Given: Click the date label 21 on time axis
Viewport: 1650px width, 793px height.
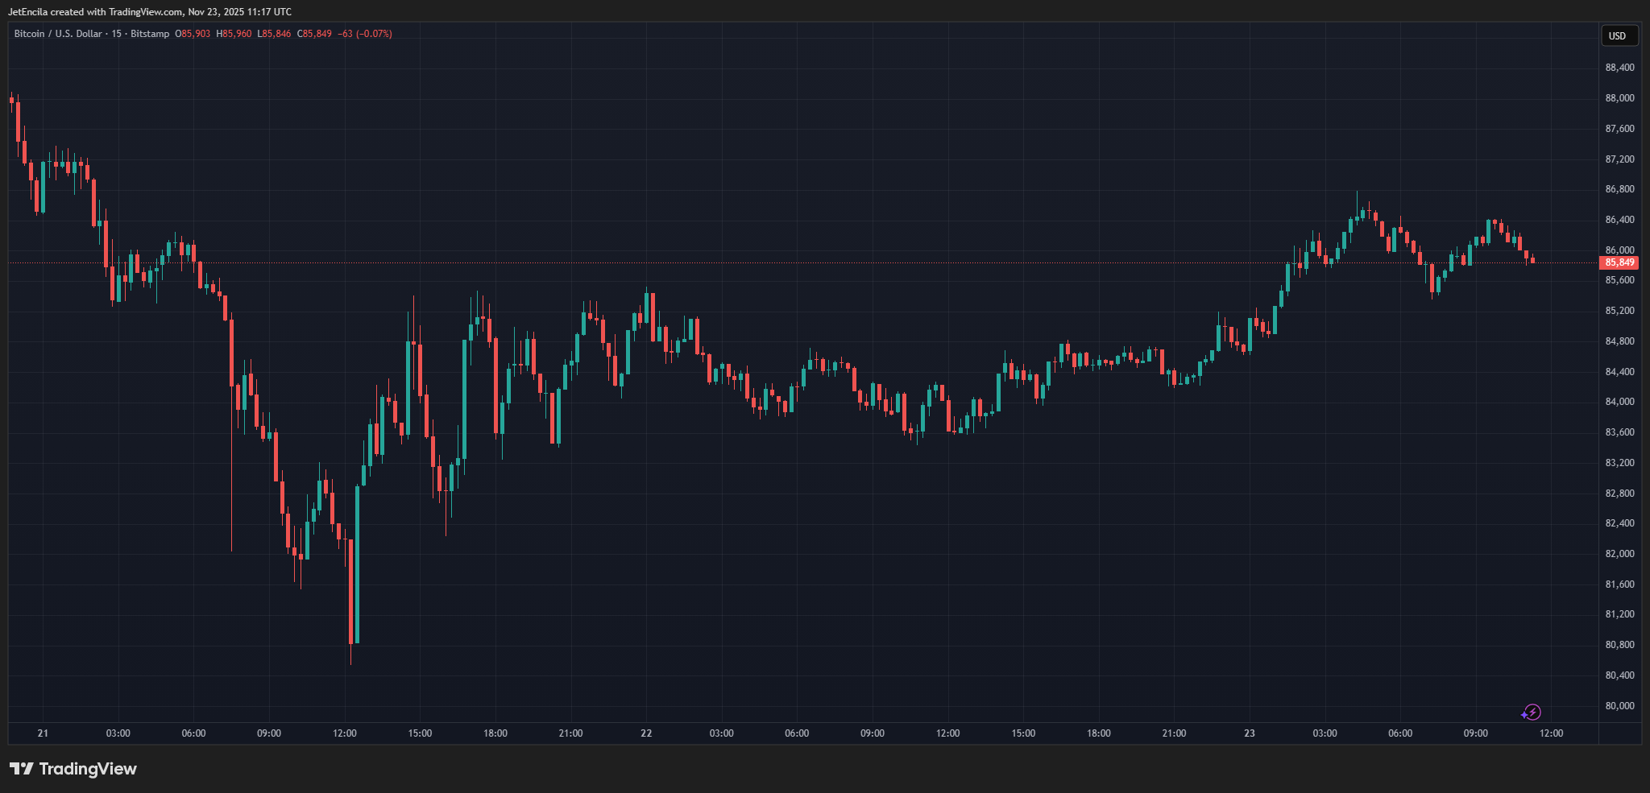Looking at the screenshot, I should [x=43, y=733].
